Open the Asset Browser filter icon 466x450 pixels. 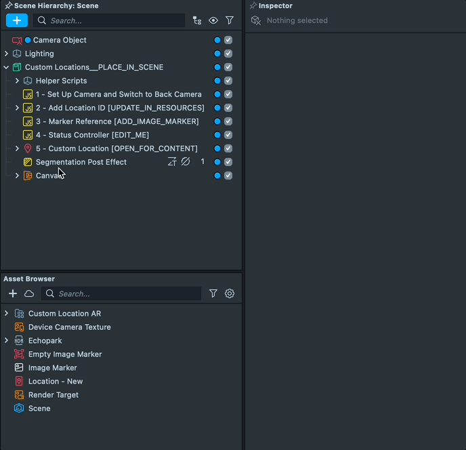pos(213,294)
